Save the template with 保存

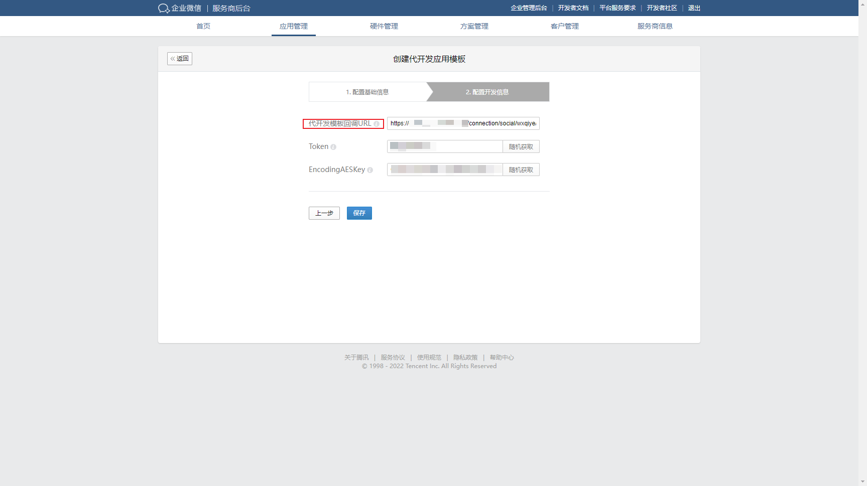pos(359,213)
